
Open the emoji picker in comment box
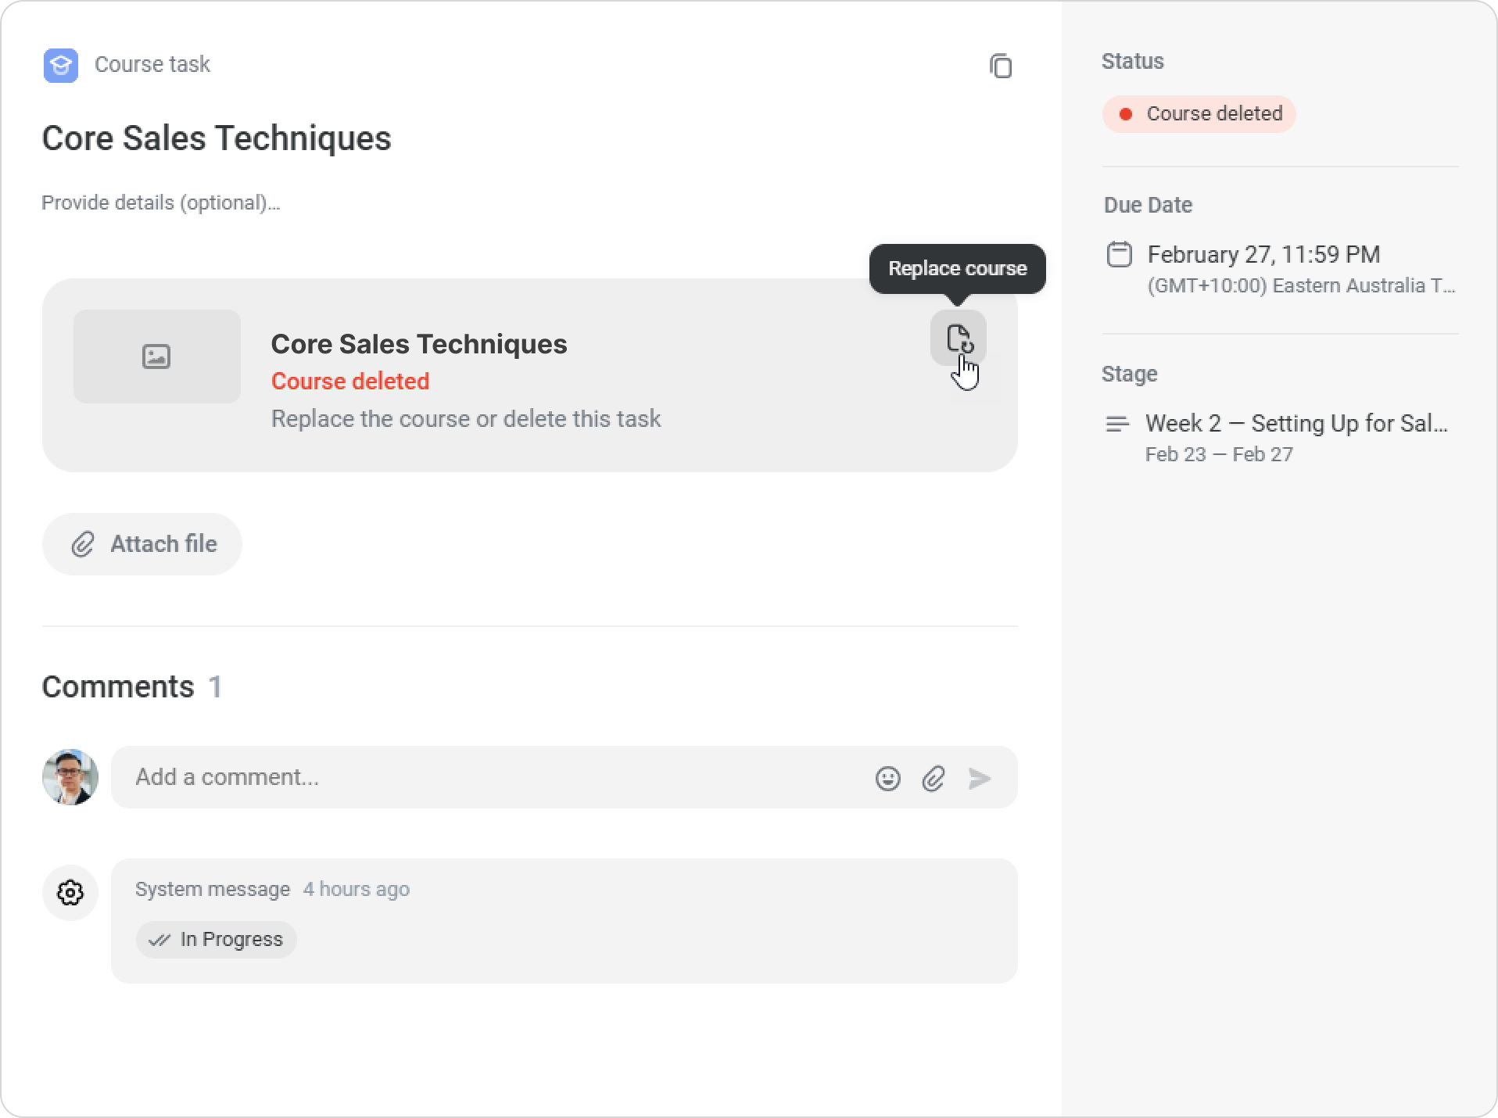click(x=887, y=778)
